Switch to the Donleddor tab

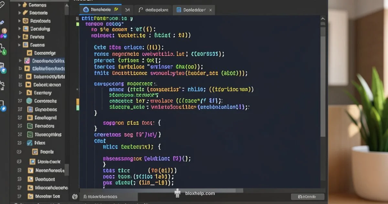tap(193, 10)
